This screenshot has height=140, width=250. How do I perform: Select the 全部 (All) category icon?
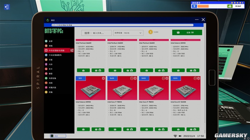click(46, 41)
